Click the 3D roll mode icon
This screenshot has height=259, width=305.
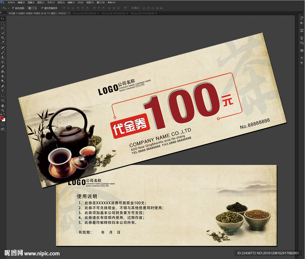click(148, 8)
